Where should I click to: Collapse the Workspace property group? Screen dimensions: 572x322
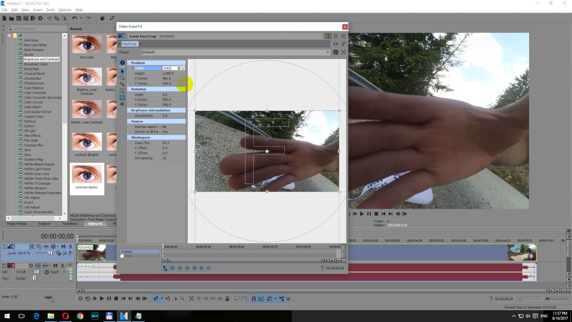(x=129, y=137)
